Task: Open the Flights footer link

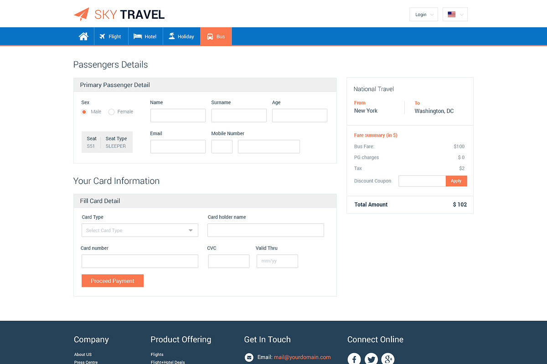Action: coord(157,354)
